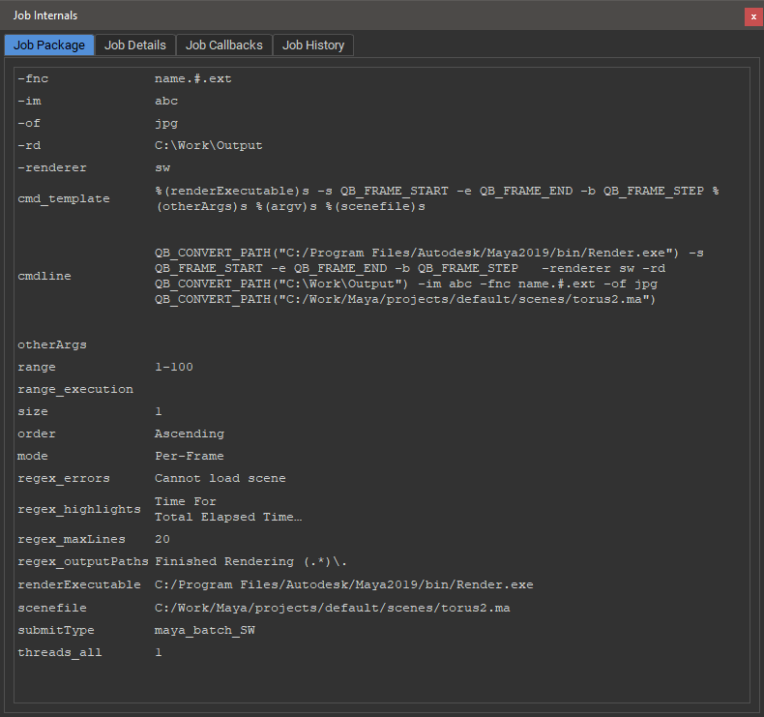Select the -rd output directory value
Screen dimensions: 764x717
pos(208,145)
